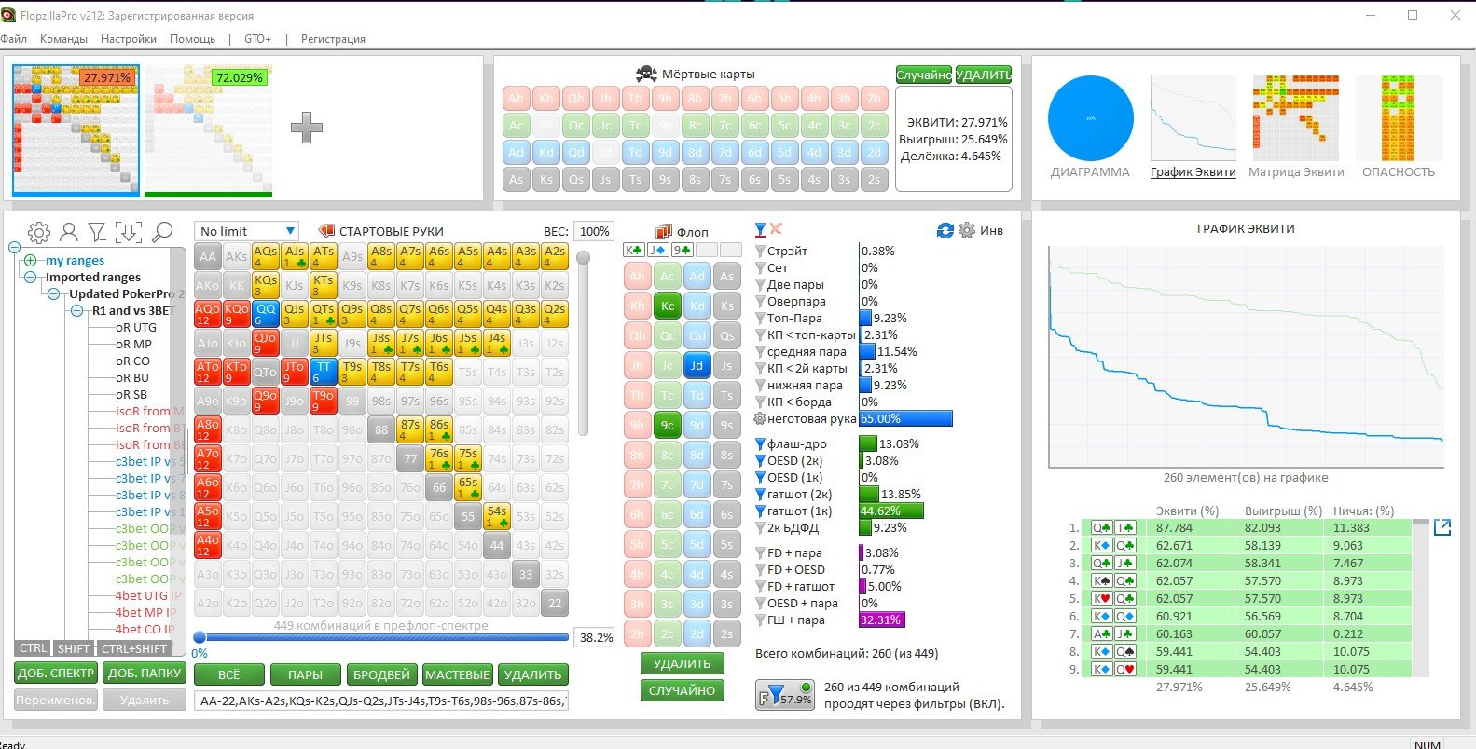Open the GTO+ menu item

tap(257, 39)
